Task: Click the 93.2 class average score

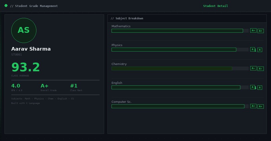Action: [x=26, y=67]
